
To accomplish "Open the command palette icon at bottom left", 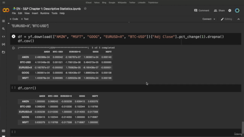I will [x=3, y=131].
